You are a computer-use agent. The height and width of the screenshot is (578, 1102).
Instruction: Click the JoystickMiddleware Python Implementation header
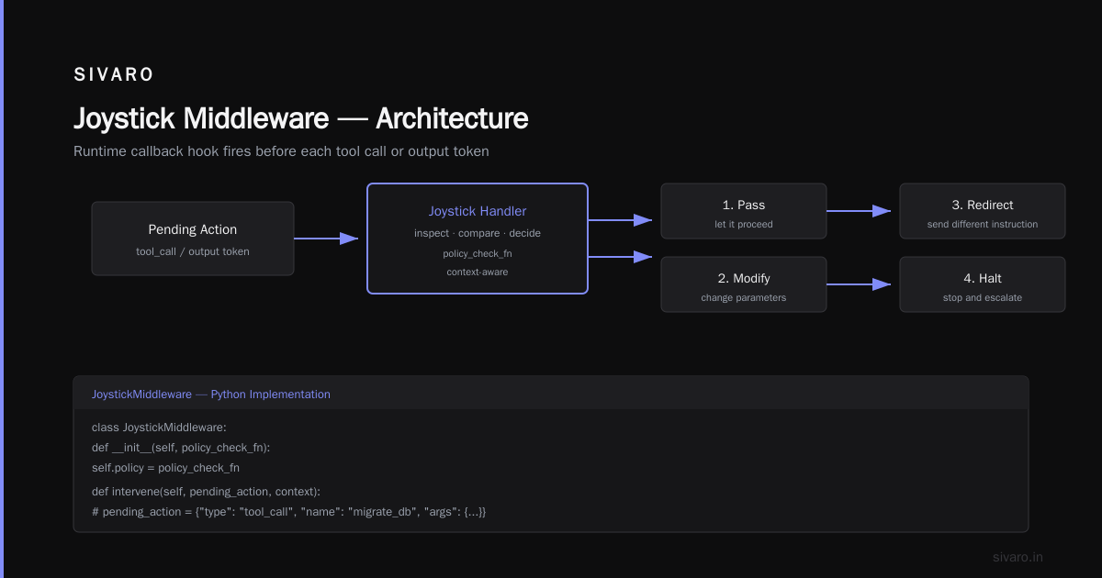tap(211, 395)
